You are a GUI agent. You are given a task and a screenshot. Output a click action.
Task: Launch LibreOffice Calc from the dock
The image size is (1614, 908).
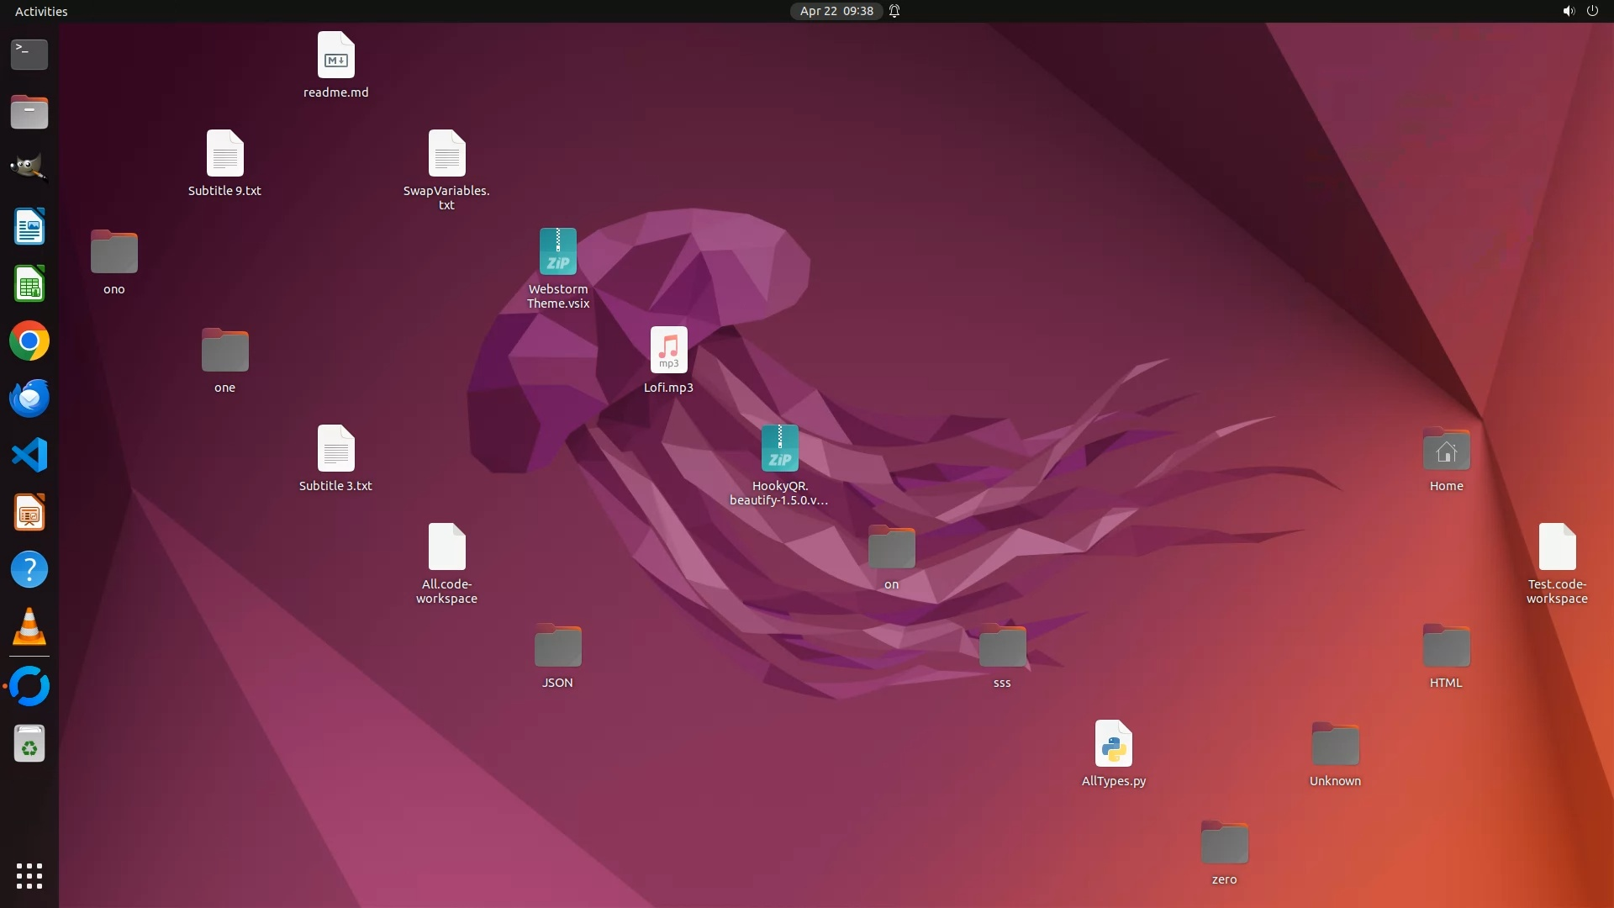(x=29, y=284)
